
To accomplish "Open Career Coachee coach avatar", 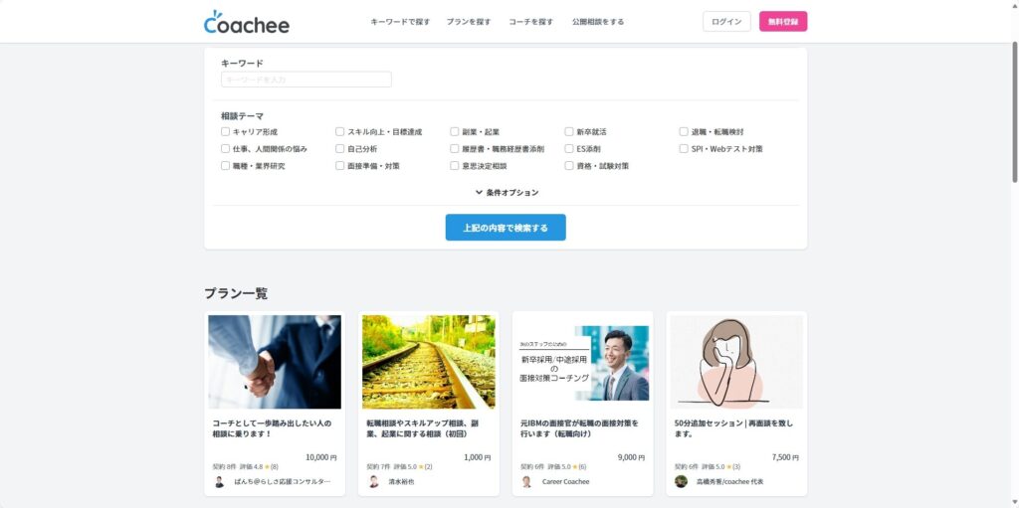I will (527, 481).
